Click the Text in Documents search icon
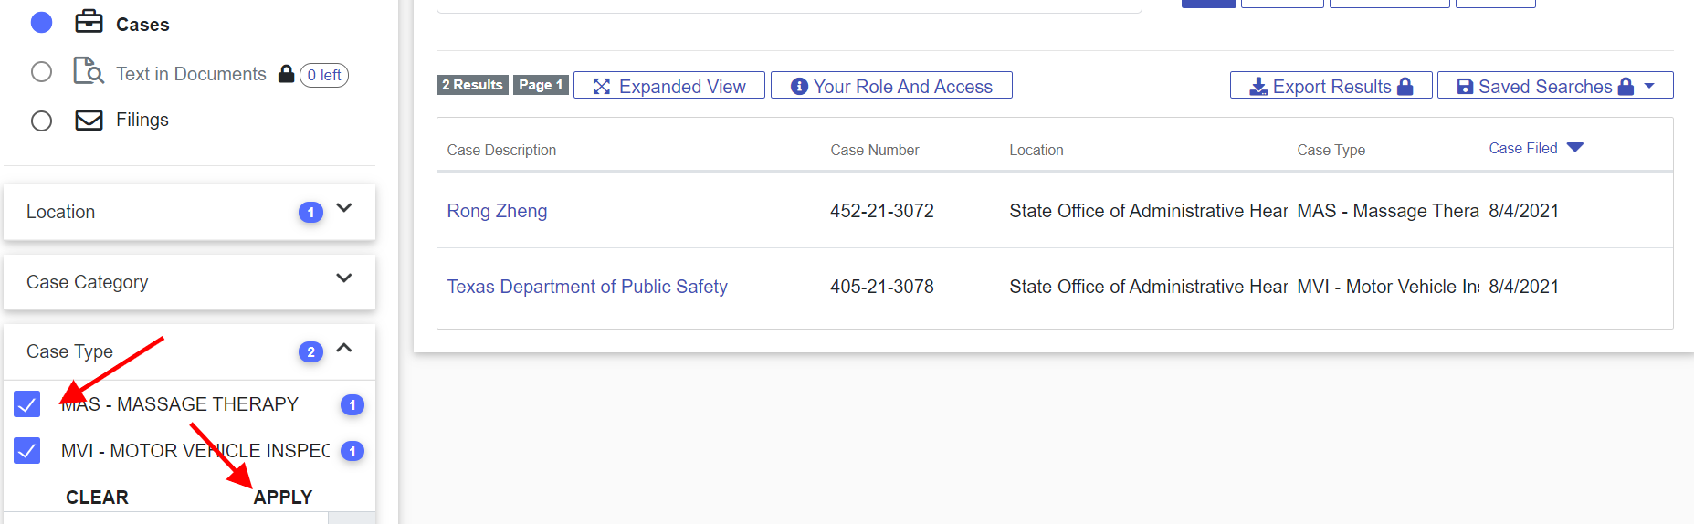Image resolution: width=1694 pixels, height=524 pixels. pyautogui.click(x=89, y=71)
